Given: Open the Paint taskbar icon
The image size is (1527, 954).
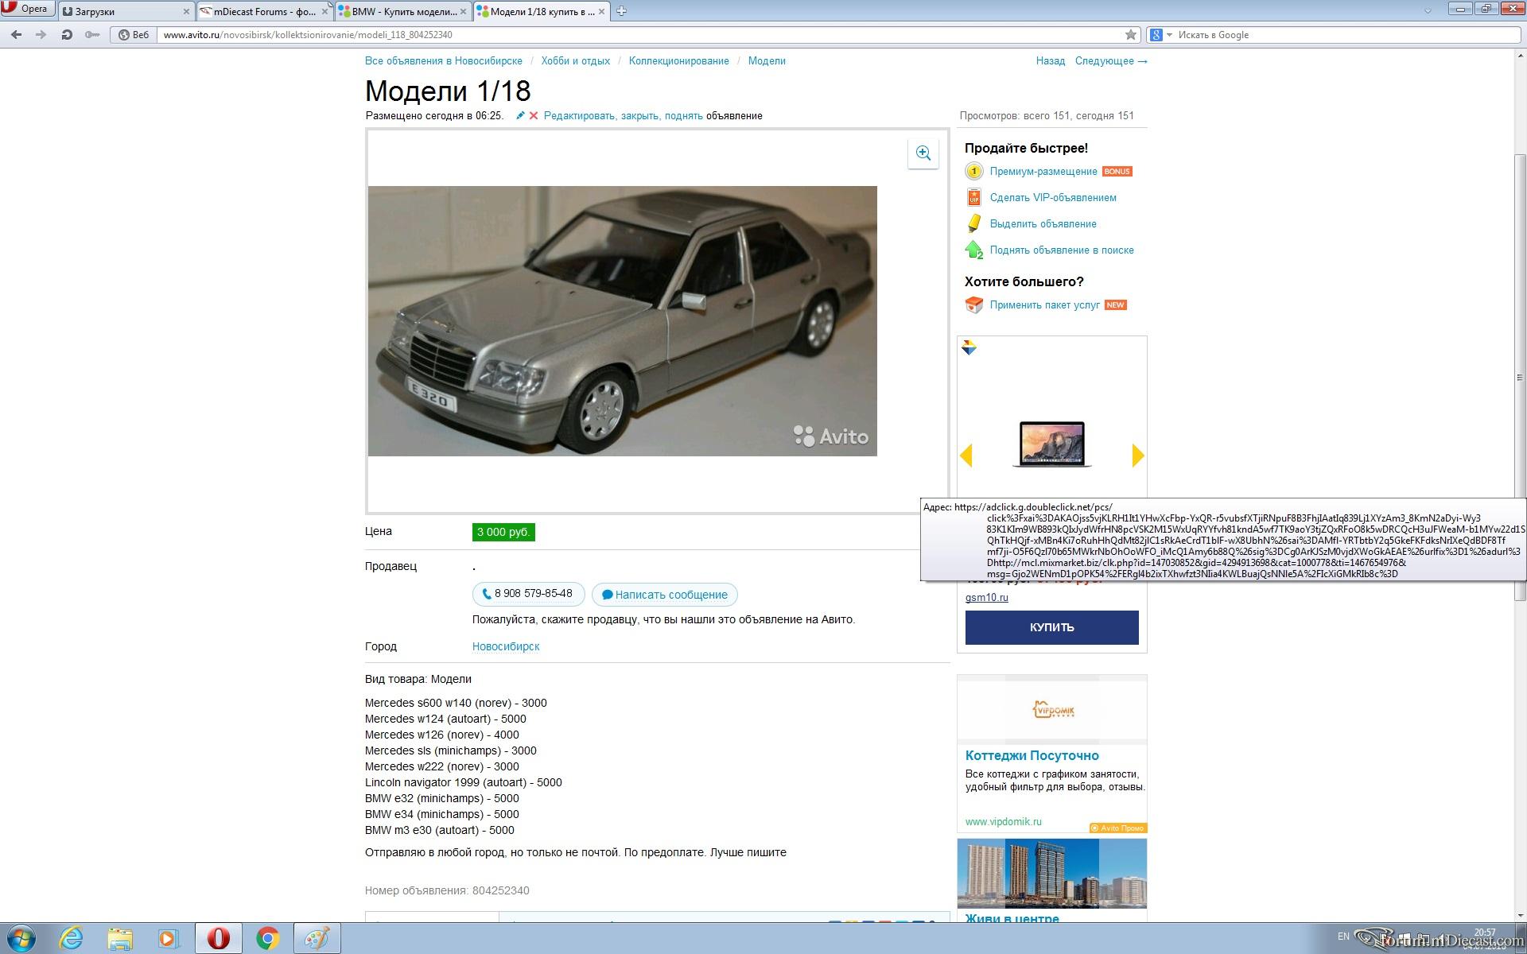Looking at the screenshot, I should point(317,938).
